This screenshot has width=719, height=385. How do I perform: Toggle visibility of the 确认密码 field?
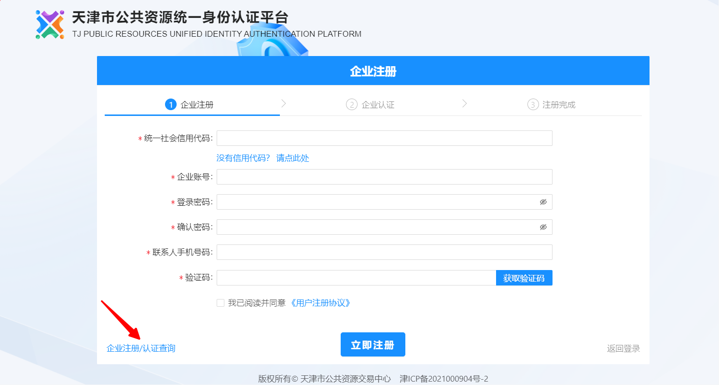pos(544,227)
